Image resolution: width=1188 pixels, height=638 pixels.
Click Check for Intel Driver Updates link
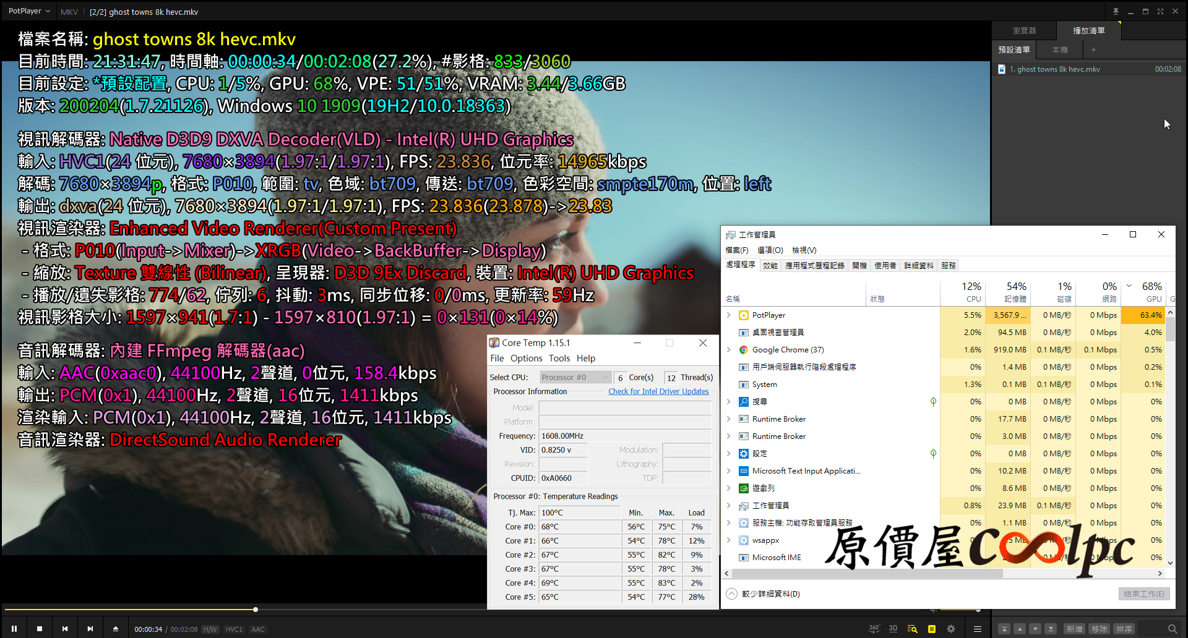point(658,391)
